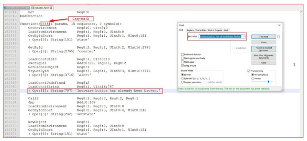Click the EndFunction line

click(x=31, y=16)
